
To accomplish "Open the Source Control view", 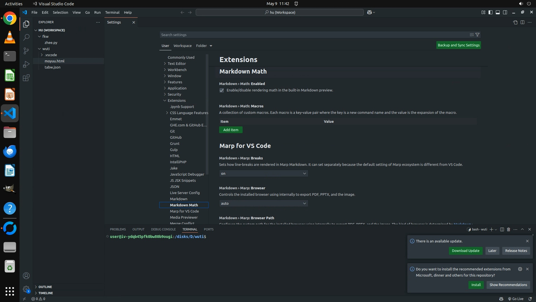I will tap(26, 51).
